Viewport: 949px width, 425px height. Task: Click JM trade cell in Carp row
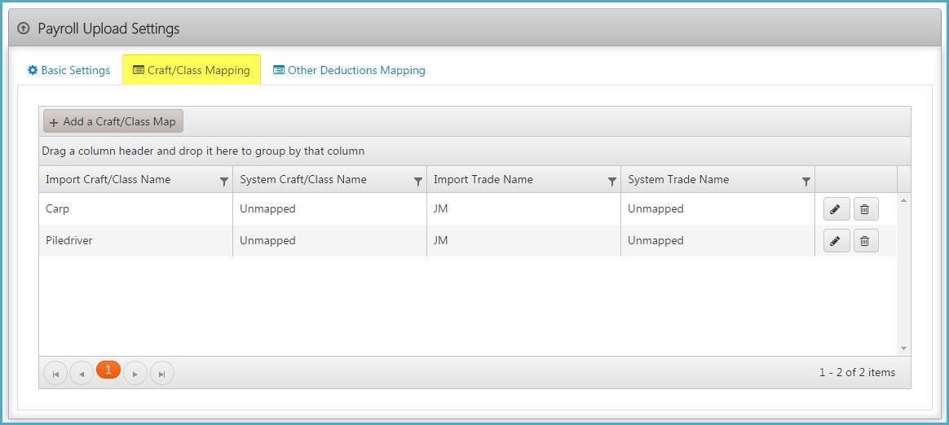[x=523, y=209]
